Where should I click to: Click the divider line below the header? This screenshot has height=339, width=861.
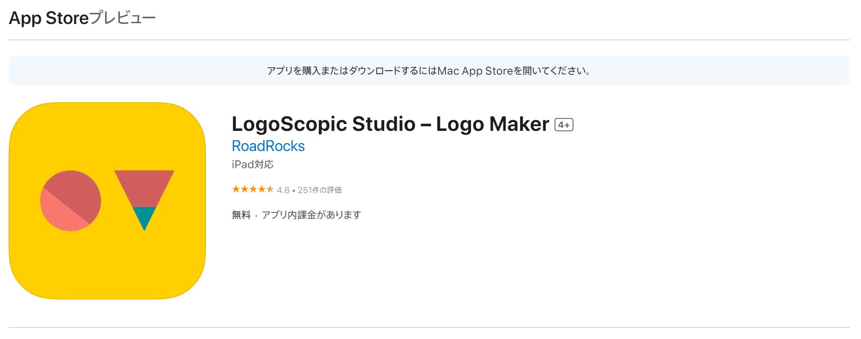430,39
